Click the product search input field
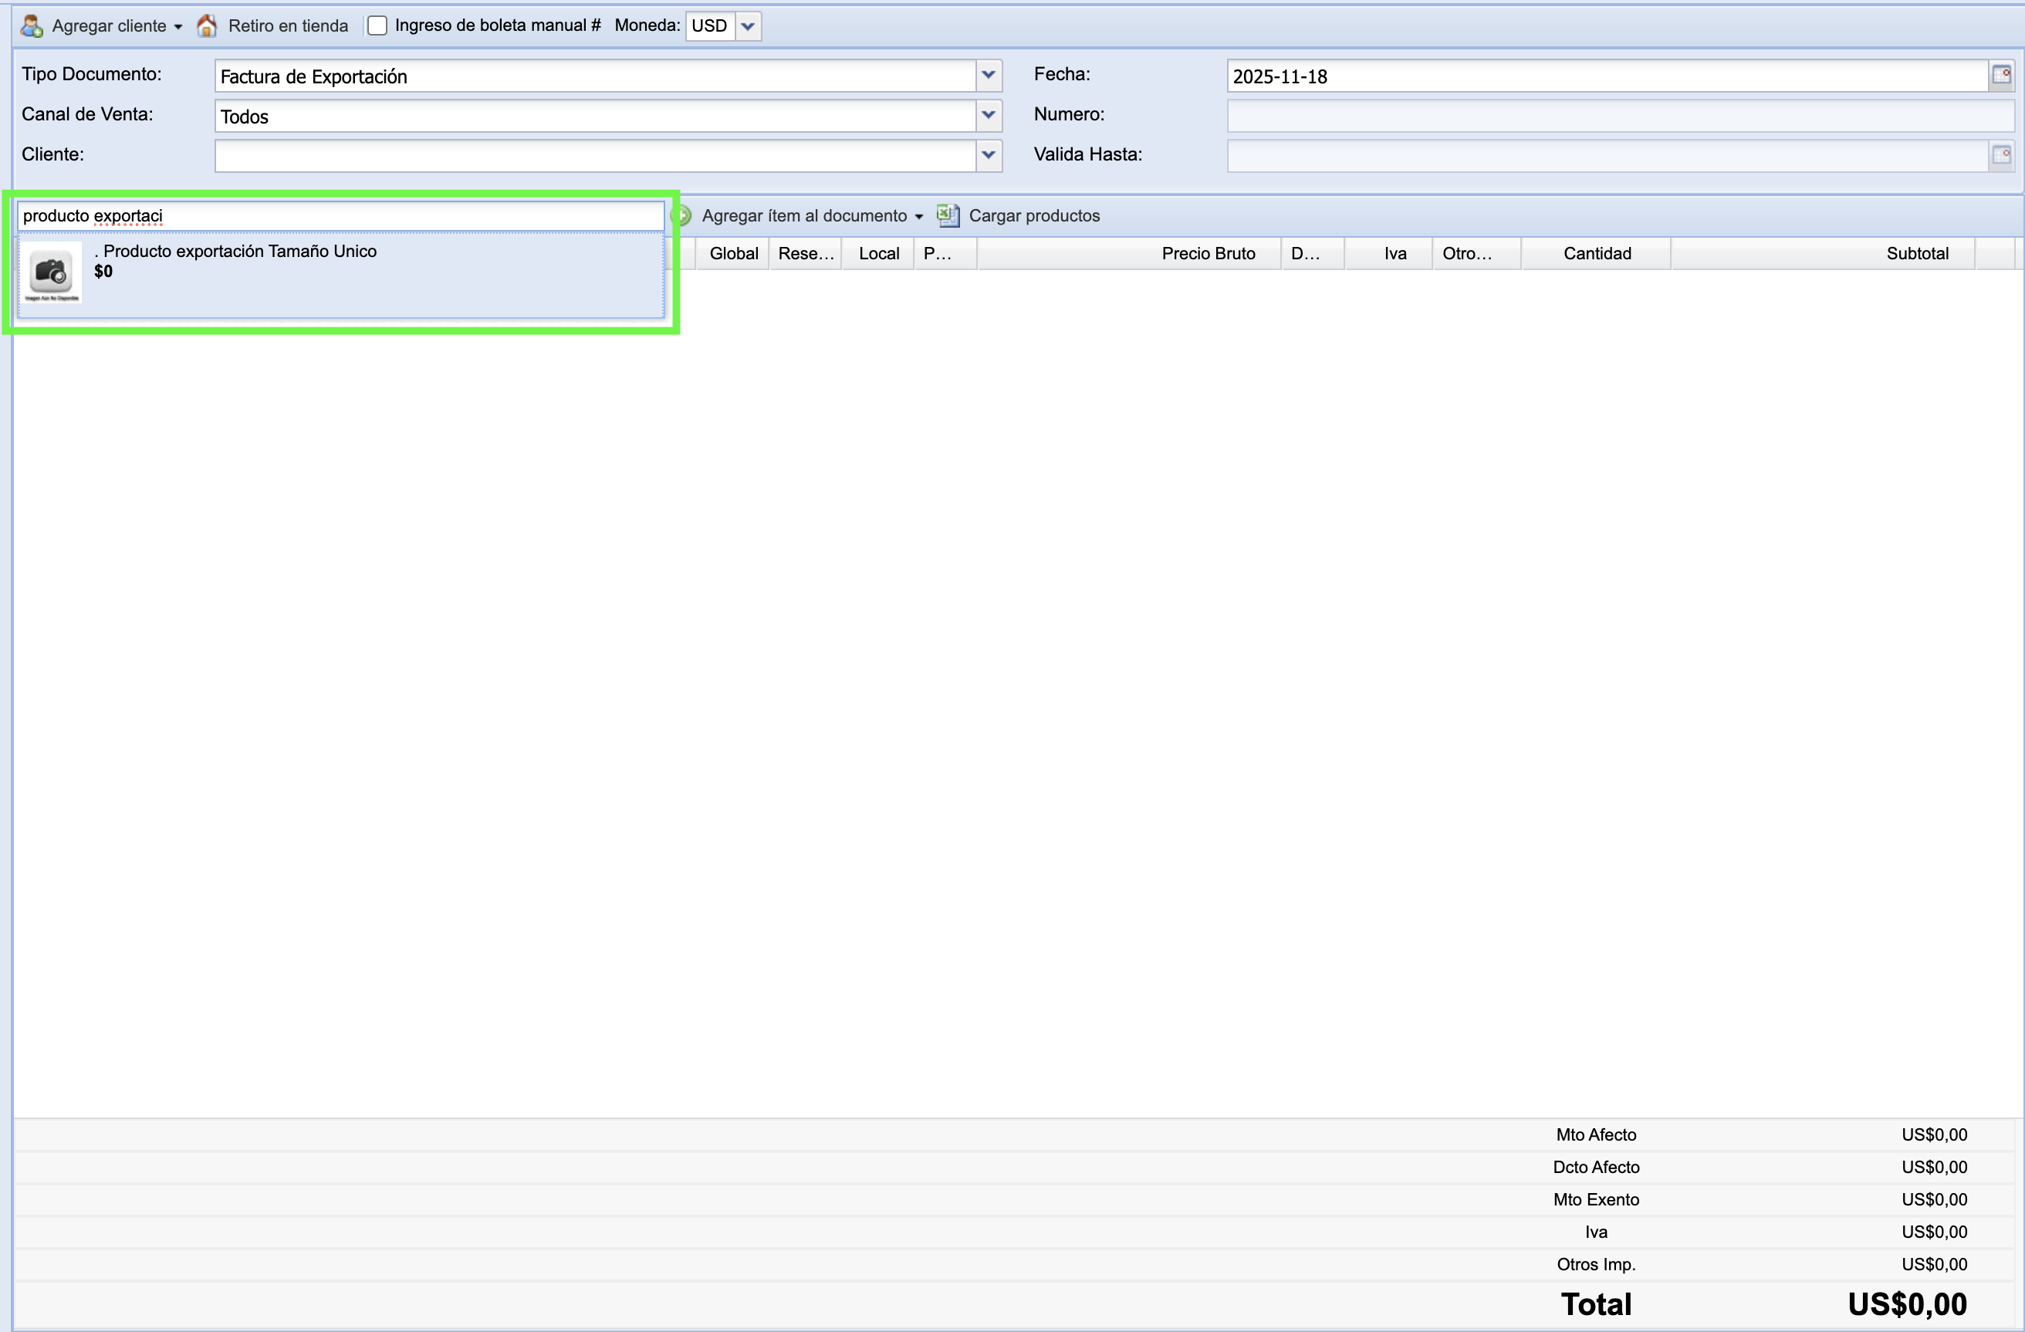 coord(340,216)
